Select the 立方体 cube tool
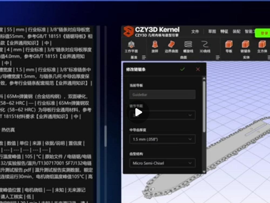 [x=262, y=47]
